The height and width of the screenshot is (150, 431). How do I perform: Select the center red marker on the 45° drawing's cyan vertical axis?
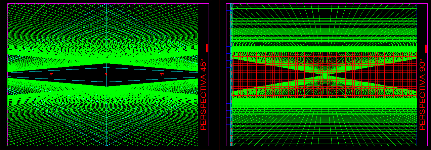tap(106, 73)
